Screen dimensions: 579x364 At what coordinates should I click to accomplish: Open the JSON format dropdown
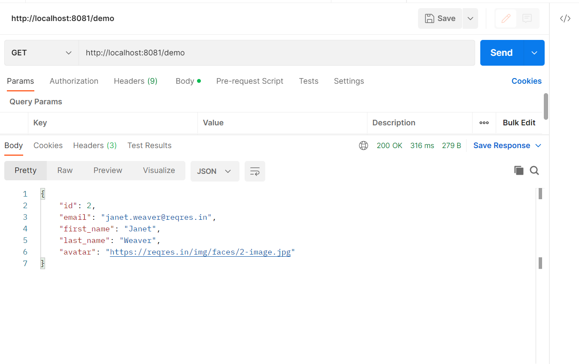215,171
